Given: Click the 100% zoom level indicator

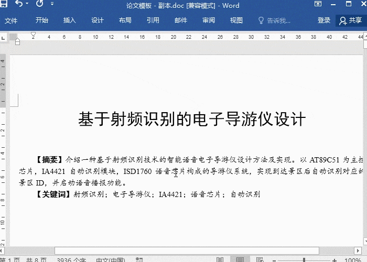Looking at the screenshot, I should tap(353, 260).
